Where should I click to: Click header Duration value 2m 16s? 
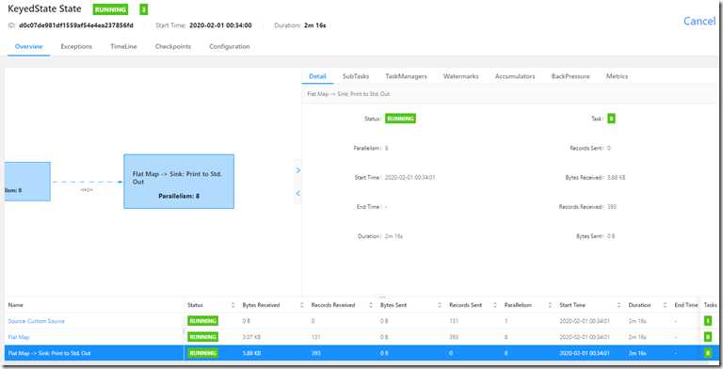coord(315,25)
